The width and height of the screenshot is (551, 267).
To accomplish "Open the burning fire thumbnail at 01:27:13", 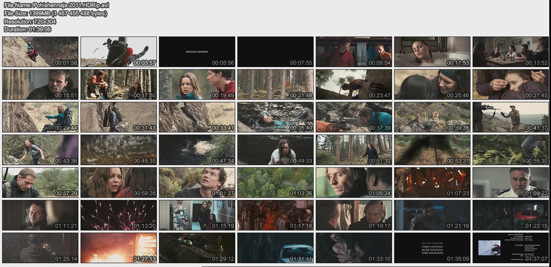I will coord(119,248).
